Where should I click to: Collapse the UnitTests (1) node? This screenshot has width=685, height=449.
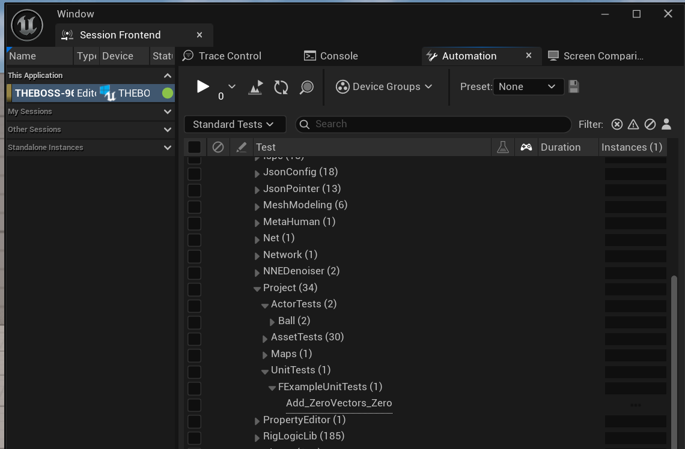point(265,372)
